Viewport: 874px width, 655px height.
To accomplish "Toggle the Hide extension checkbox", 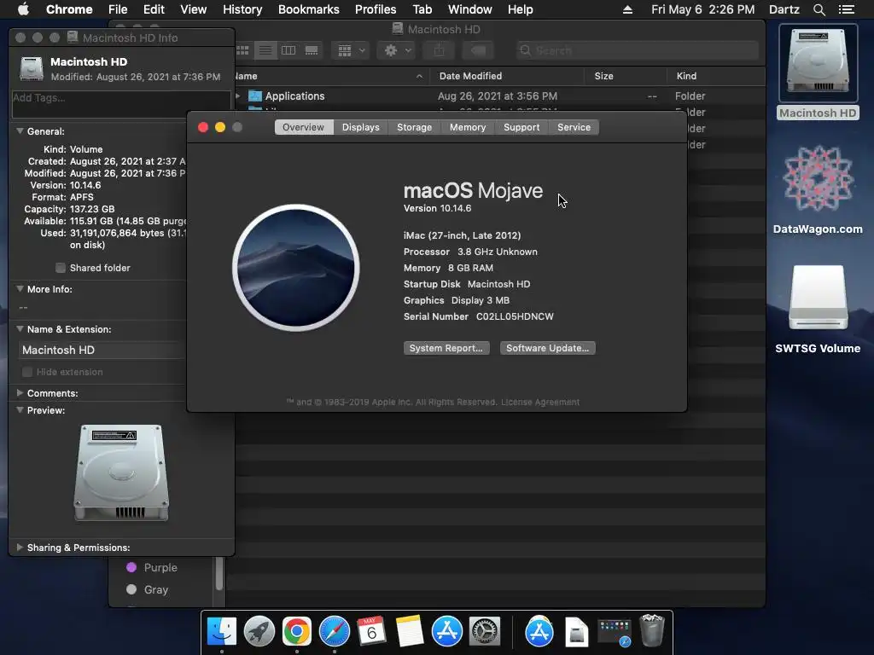I will pos(26,372).
